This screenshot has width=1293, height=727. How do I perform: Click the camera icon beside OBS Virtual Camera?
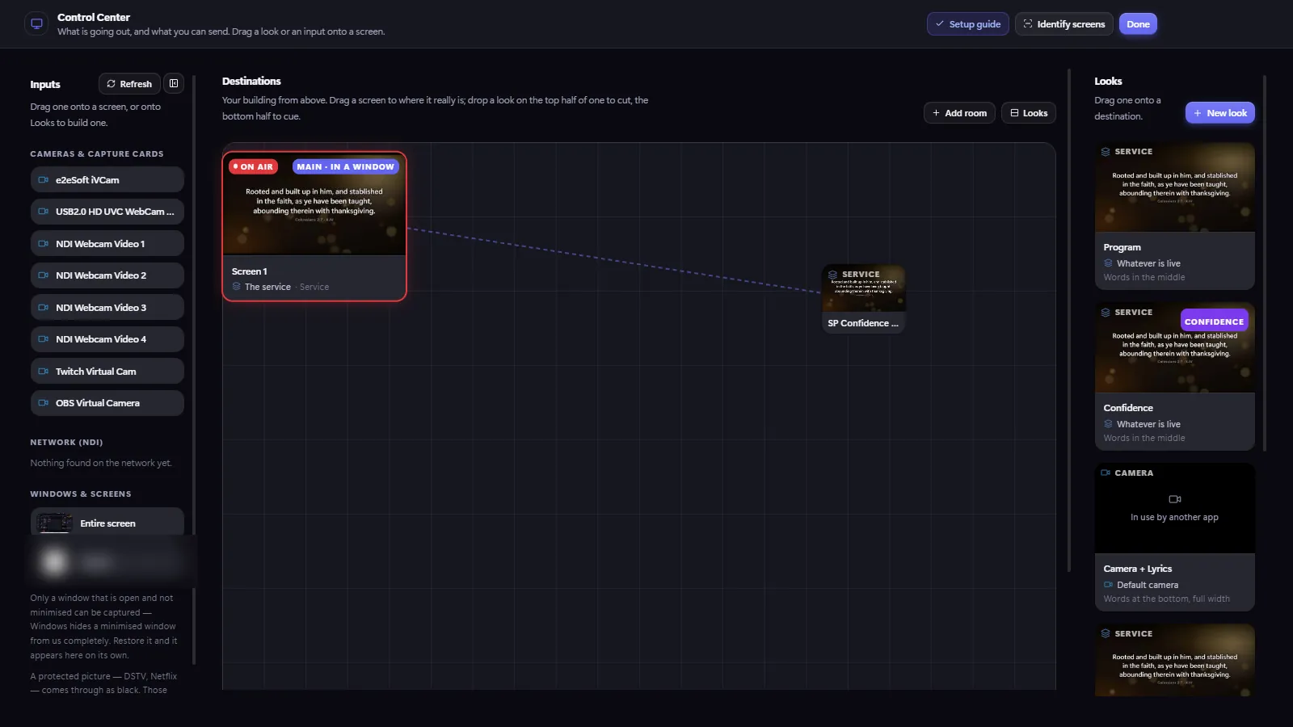tap(44, 403)
